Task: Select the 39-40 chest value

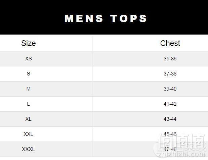Action: point(170,89)
